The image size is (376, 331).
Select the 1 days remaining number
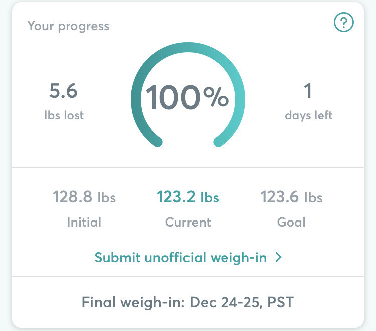tap(308, 92)
